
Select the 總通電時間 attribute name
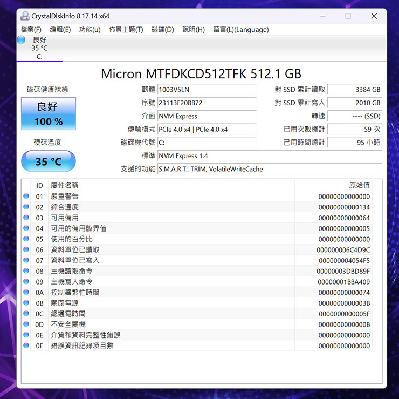68,314
